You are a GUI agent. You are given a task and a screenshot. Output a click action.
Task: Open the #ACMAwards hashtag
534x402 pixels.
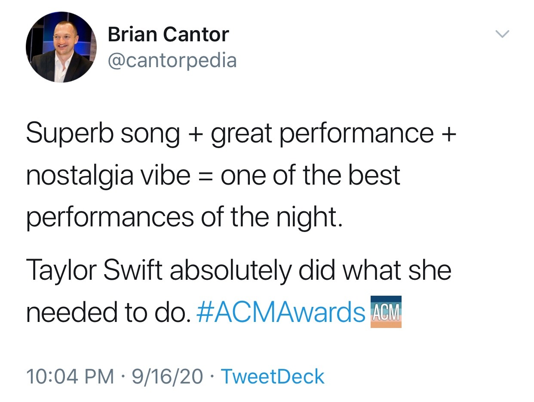[x=281, y=312]
